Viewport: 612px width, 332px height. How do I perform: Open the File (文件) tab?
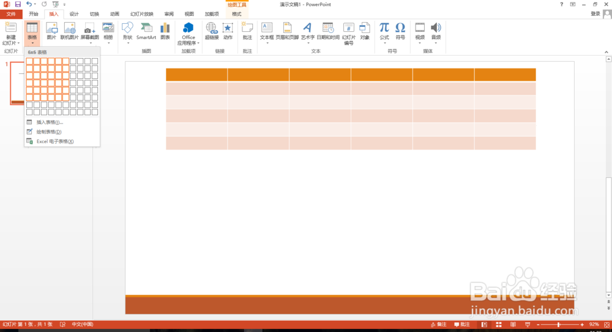click(11, 14)
